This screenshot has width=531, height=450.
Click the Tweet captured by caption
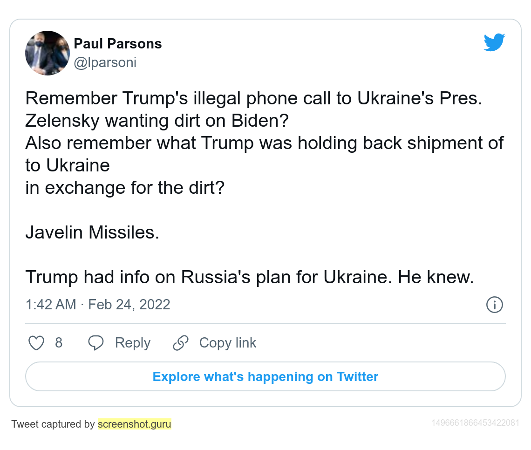pos(53,424)
